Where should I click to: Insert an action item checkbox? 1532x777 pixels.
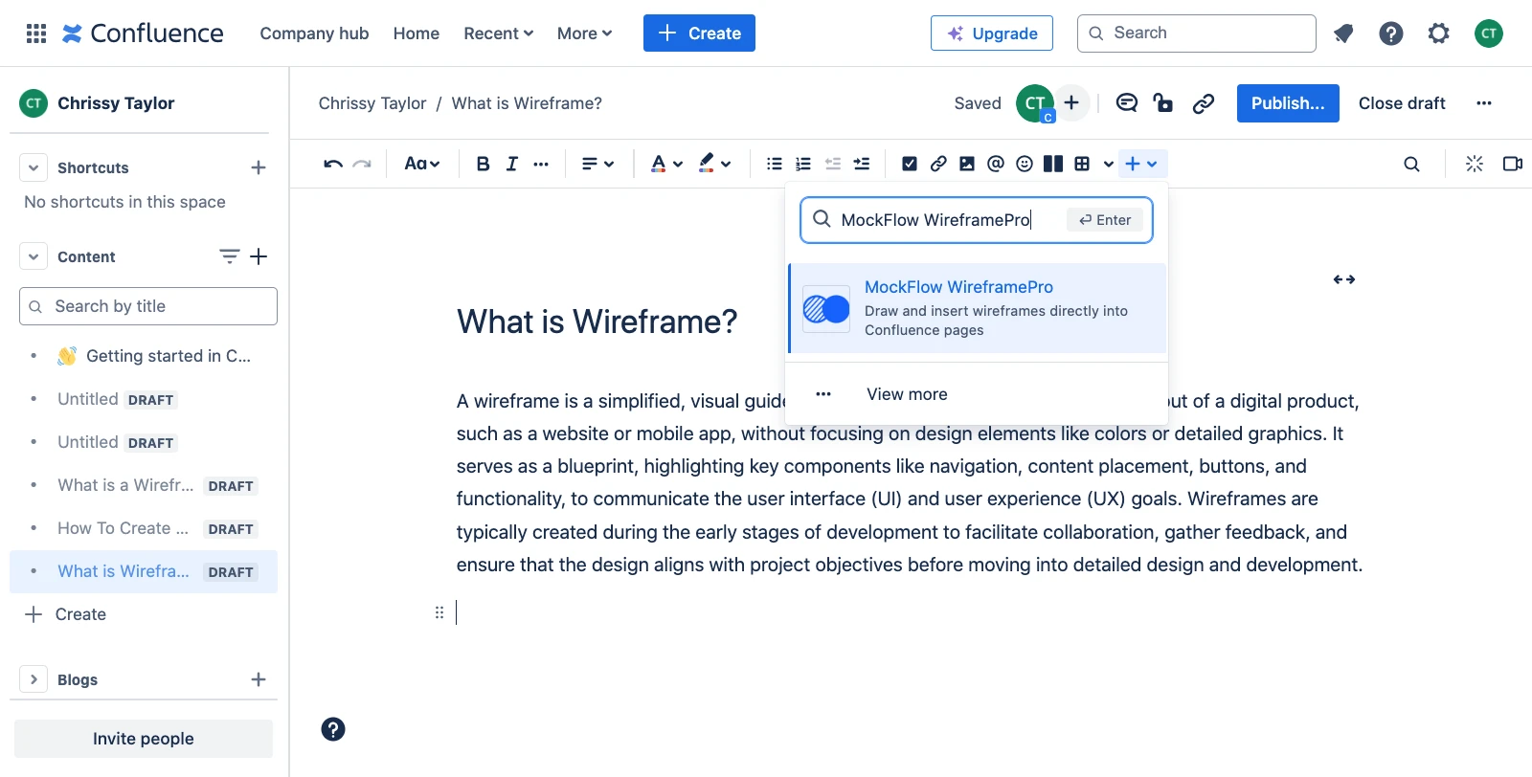pos(910,164)
